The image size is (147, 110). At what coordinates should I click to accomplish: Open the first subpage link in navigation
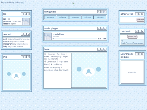click(x=50, y=17)
